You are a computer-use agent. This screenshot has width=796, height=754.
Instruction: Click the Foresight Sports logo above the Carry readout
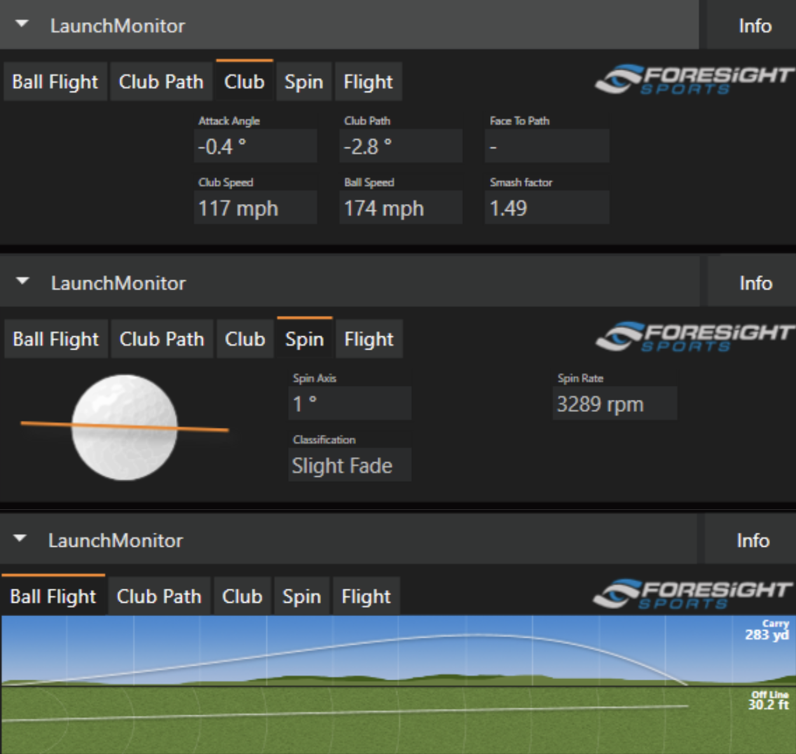coord(693,594)
